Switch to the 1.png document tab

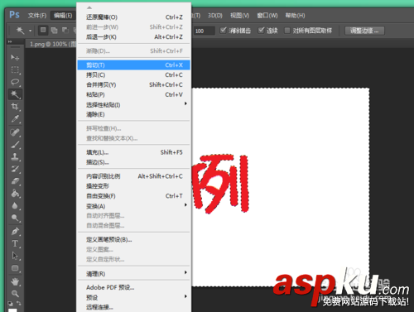51,44
